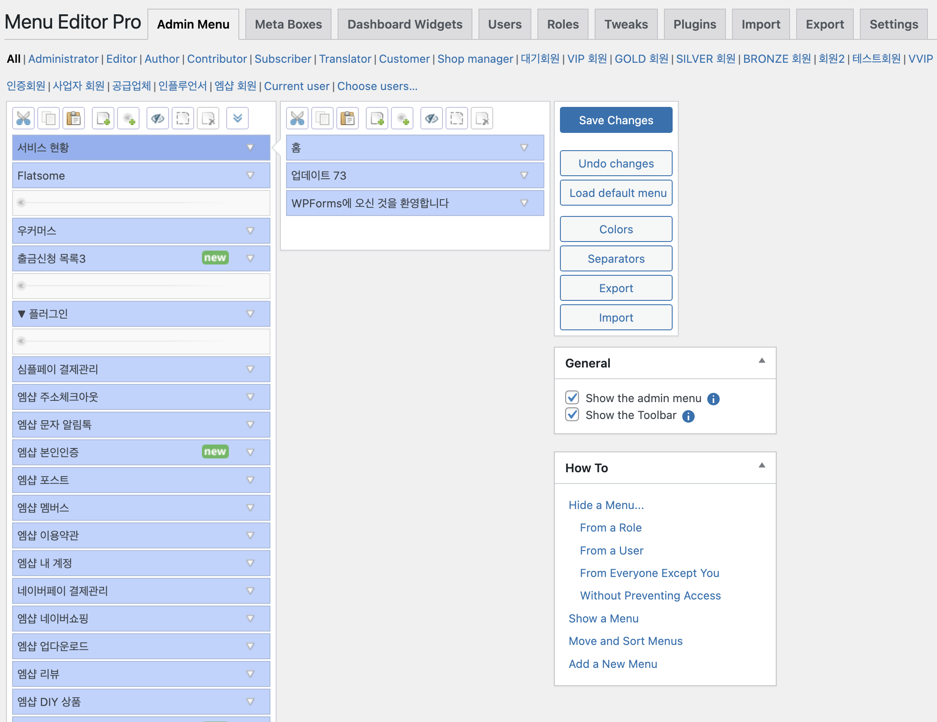The height and width of the screenshot is (722, 937).
Task: Open the From Everyone Except You link
Action: pyautogui.click(x=649, y=573)
